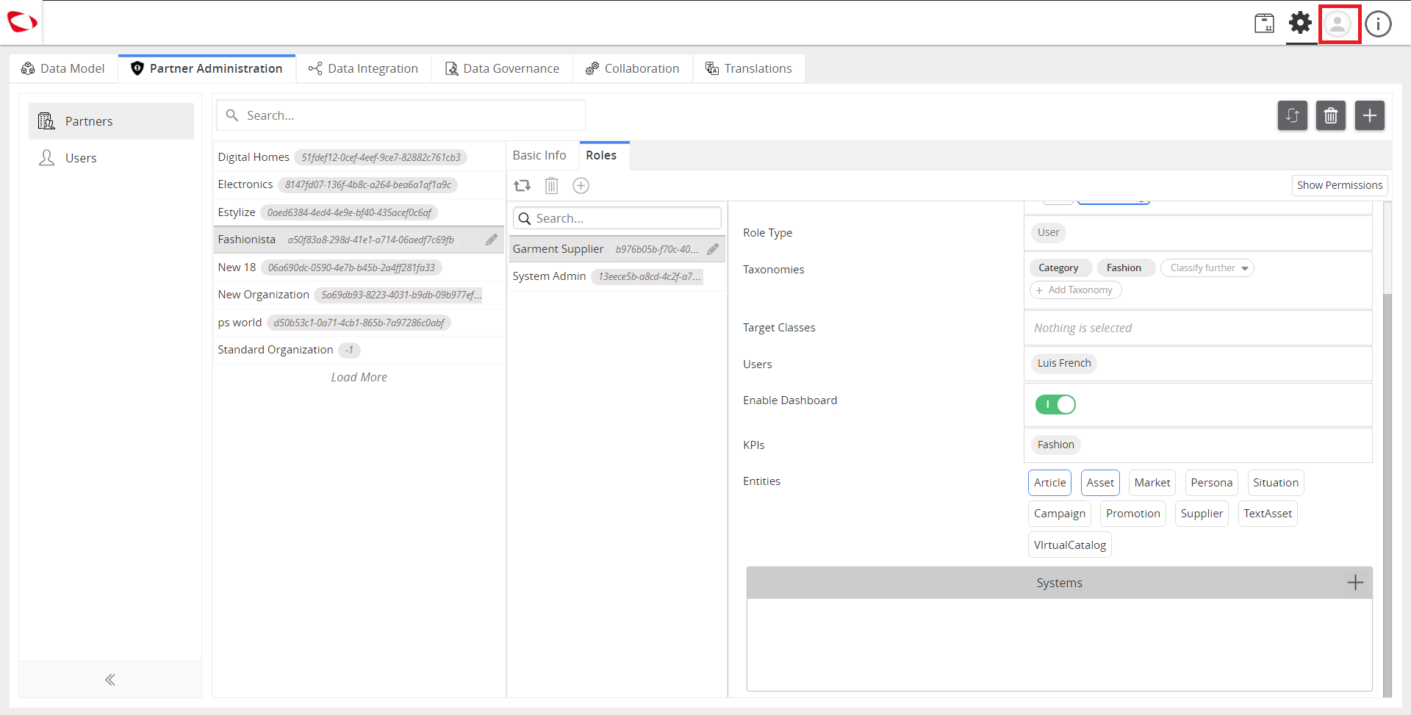Click the delete partner trash button
Viewport: 1411px width, 715px height.
(x=1331, y=115)
